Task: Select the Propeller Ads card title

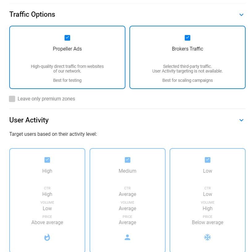Action: point(67,49)
